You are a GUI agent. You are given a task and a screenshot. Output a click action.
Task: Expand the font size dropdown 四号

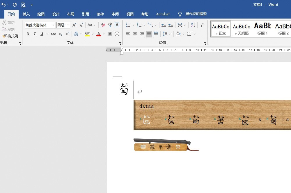[x=68, y=25]
